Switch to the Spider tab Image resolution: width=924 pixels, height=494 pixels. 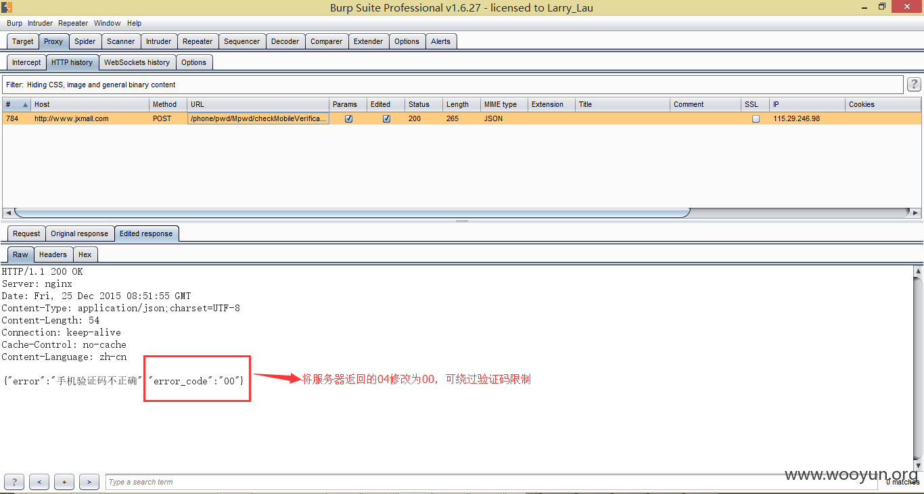[x=85, y=41]
